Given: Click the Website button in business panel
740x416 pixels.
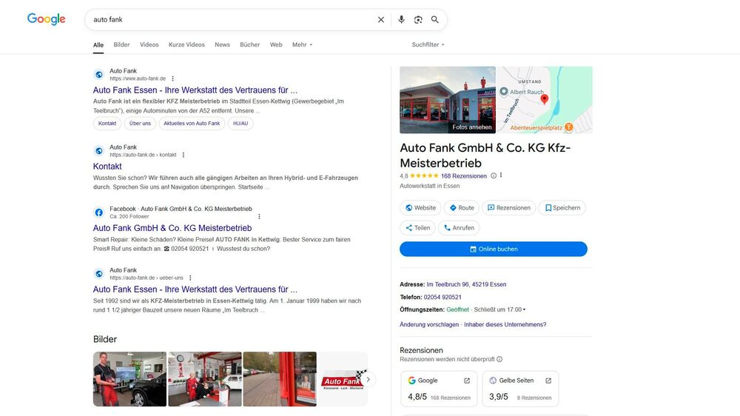Looking at the screenshot, I should coord(420,208).
